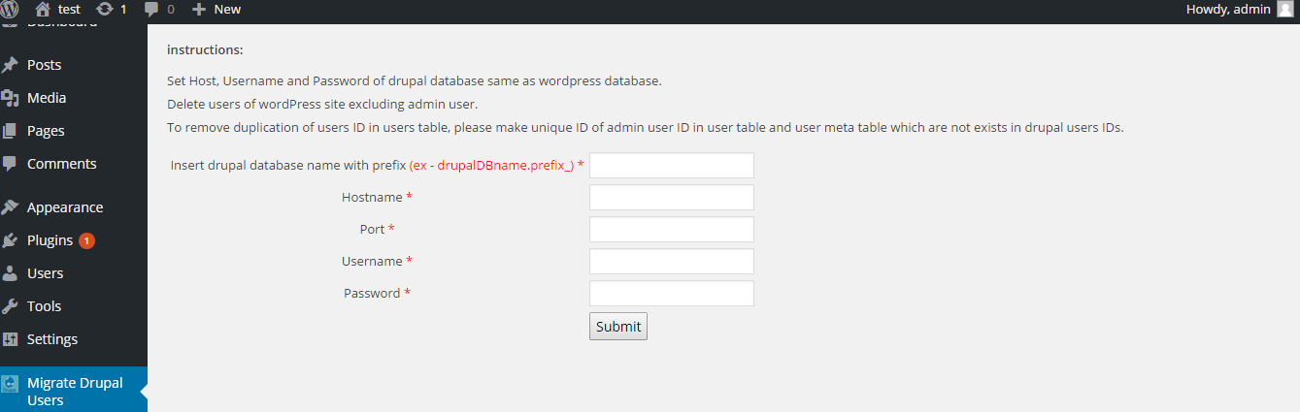Click the Posts pushpin icon
Viewport: 1300px width, 412px height.
click(10, 65)
